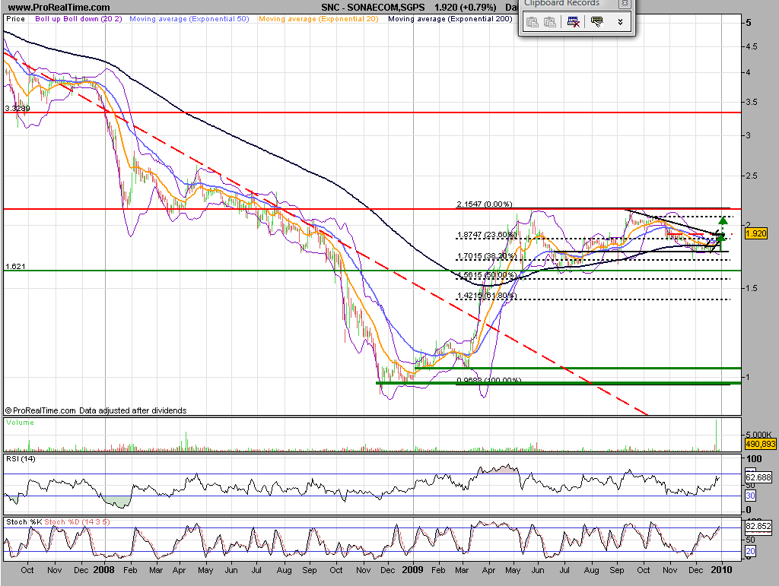Click the upper green arrow marker

coord(723,220)
